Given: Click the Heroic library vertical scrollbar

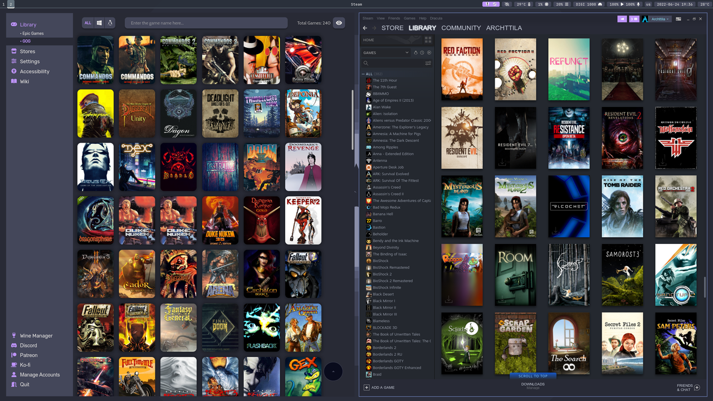Looking at the screenshot, I should (353, 119).
